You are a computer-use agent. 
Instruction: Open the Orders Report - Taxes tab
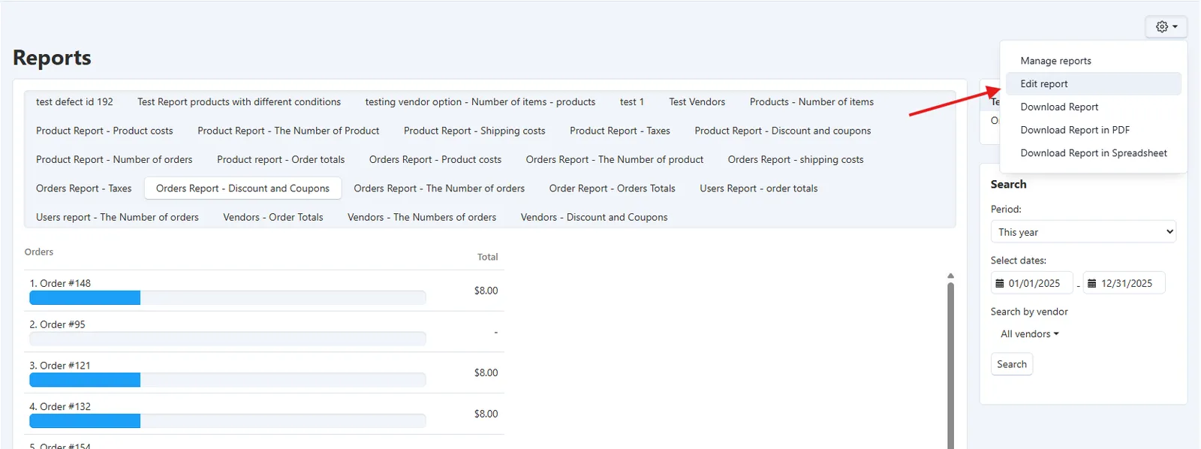83,188
